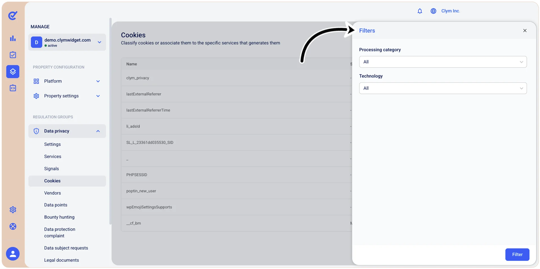The image size is (540, 269).
Task: Open the analytics bar chart icon
Action: (13, 38)
